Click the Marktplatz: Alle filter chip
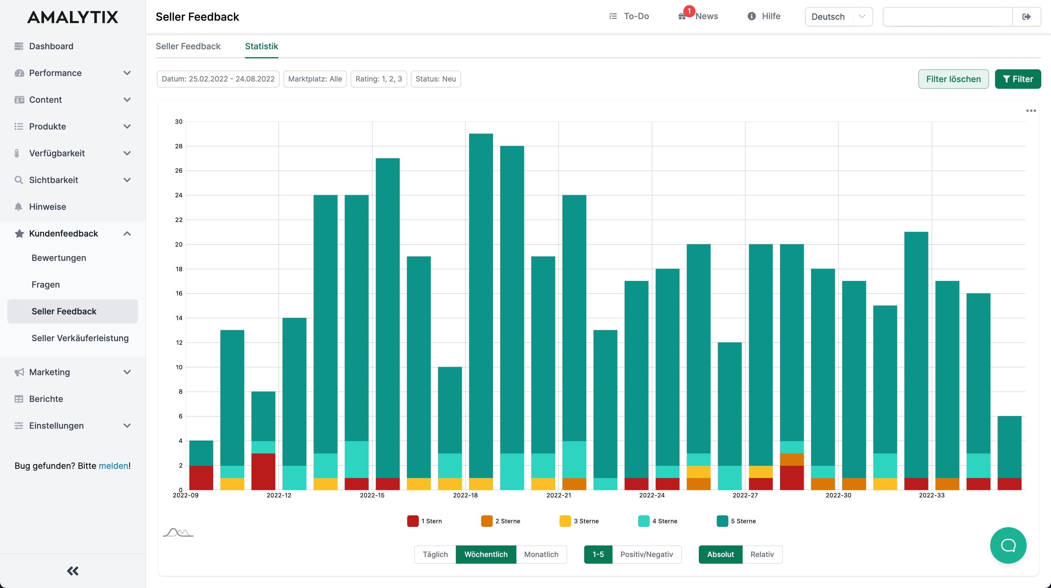The width and height of the screenshot is (1051, 588). point(315,79)
